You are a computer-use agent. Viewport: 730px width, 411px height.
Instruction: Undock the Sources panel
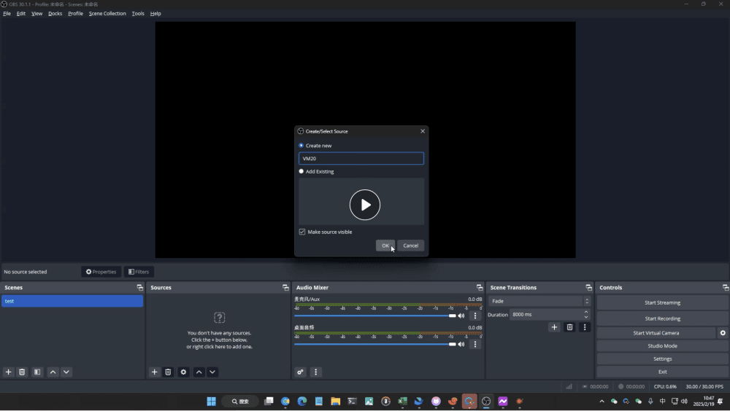coord(285,287)
